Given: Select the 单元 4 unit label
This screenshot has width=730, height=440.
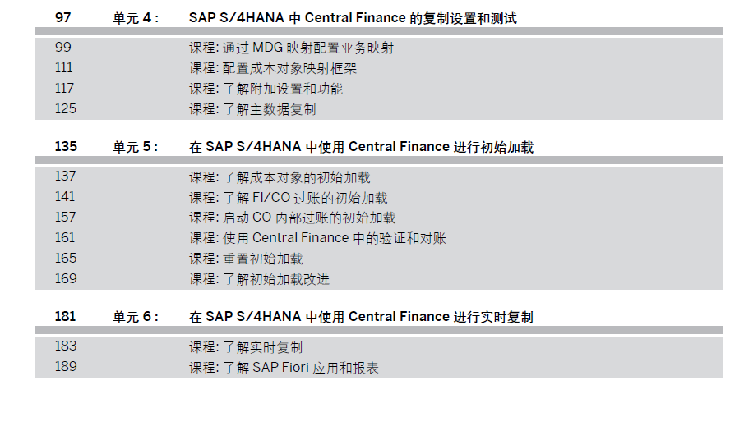Looking at the screenshot, I should pyautogui.click(x=136, y=17).
